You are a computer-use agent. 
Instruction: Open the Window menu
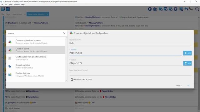coord(17,4)
